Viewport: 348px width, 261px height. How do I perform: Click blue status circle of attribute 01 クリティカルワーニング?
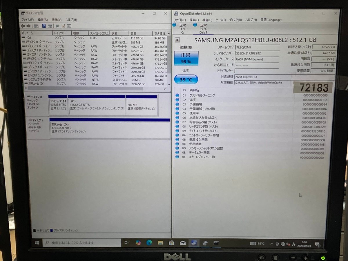177,95
